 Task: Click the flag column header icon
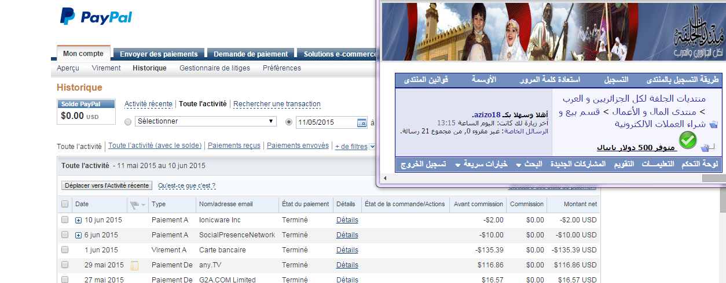coord(135,204)
